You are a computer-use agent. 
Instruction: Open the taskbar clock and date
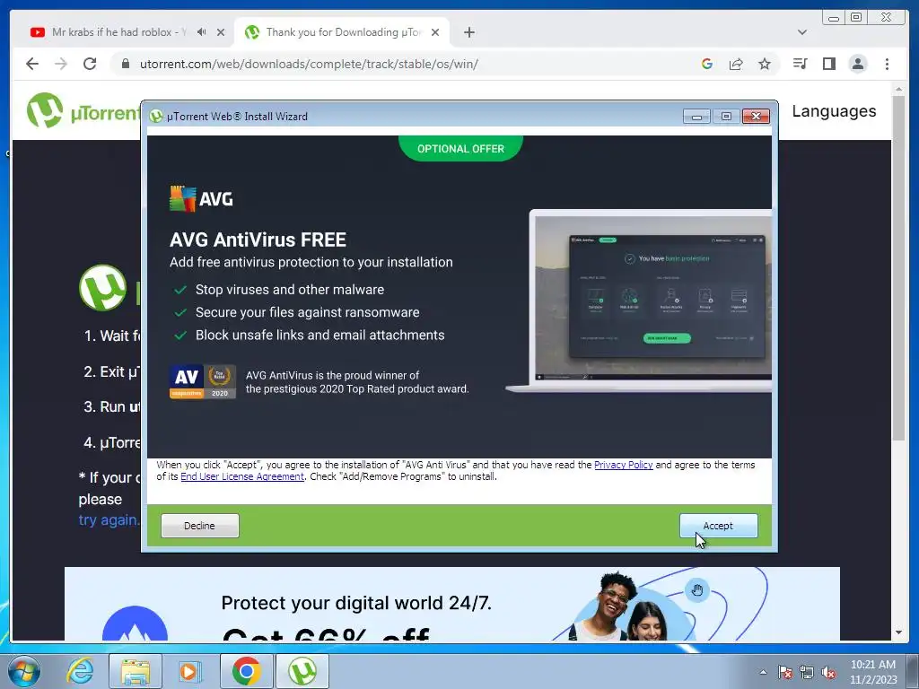pyautogui.click(x=873, y=672)
